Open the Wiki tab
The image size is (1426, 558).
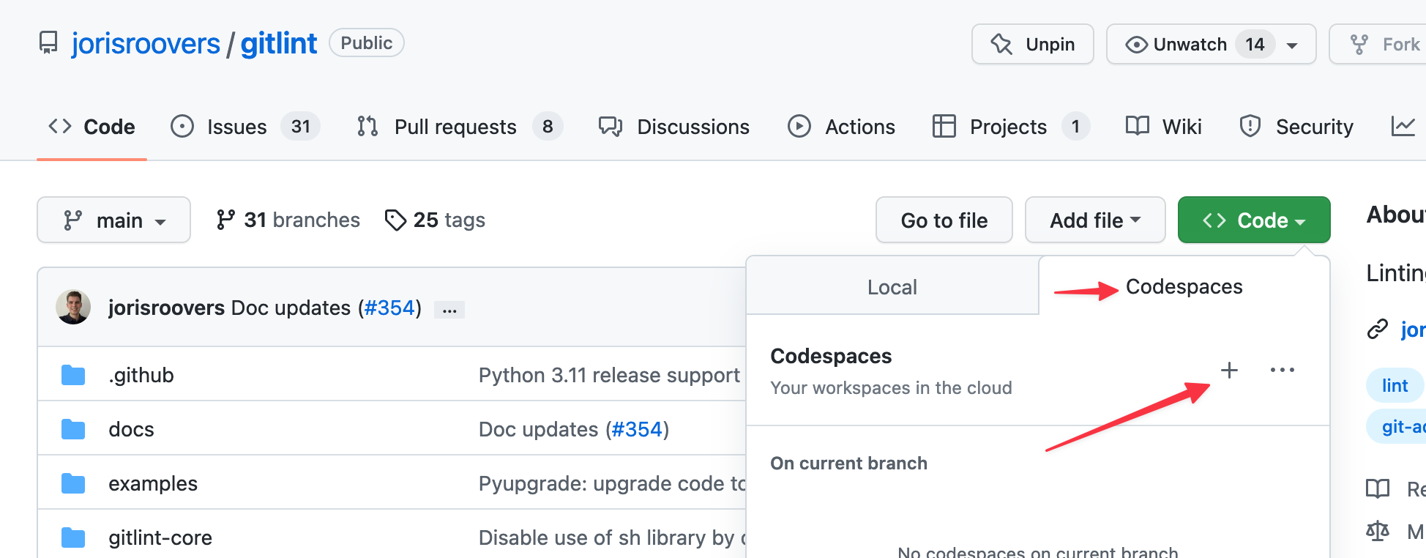point(1164,127)
